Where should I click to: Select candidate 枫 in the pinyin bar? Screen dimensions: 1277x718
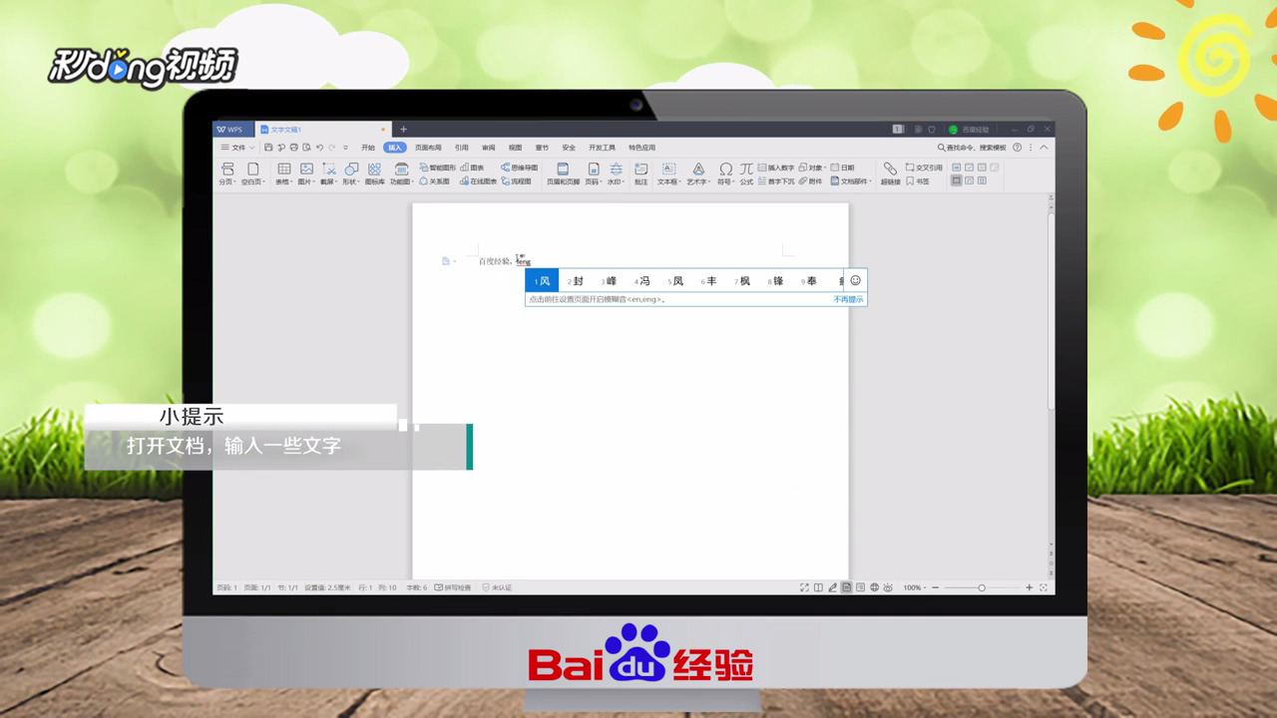click(743, 280)
